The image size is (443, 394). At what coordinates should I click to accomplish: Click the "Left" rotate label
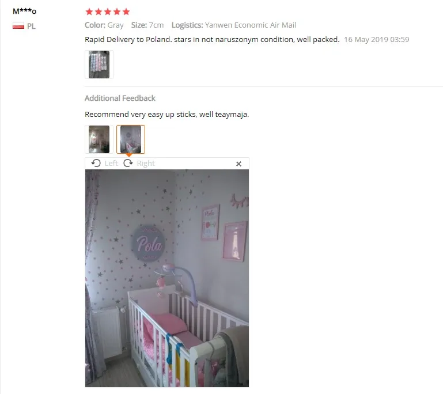click(x=111, y=163)
